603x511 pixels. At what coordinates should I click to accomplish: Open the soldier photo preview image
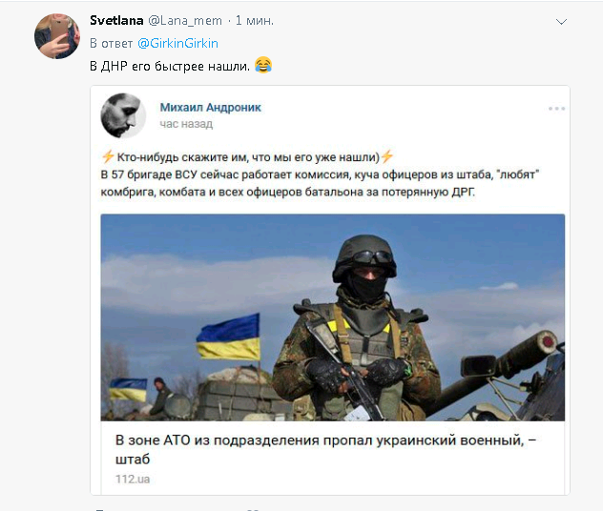pos(333,317)
